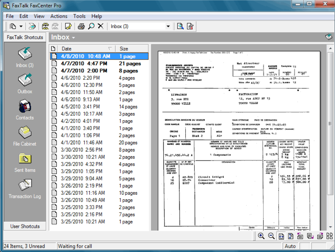
Task: Click the annotate note-with-phone toolbar icon
Action: (68, 26)
